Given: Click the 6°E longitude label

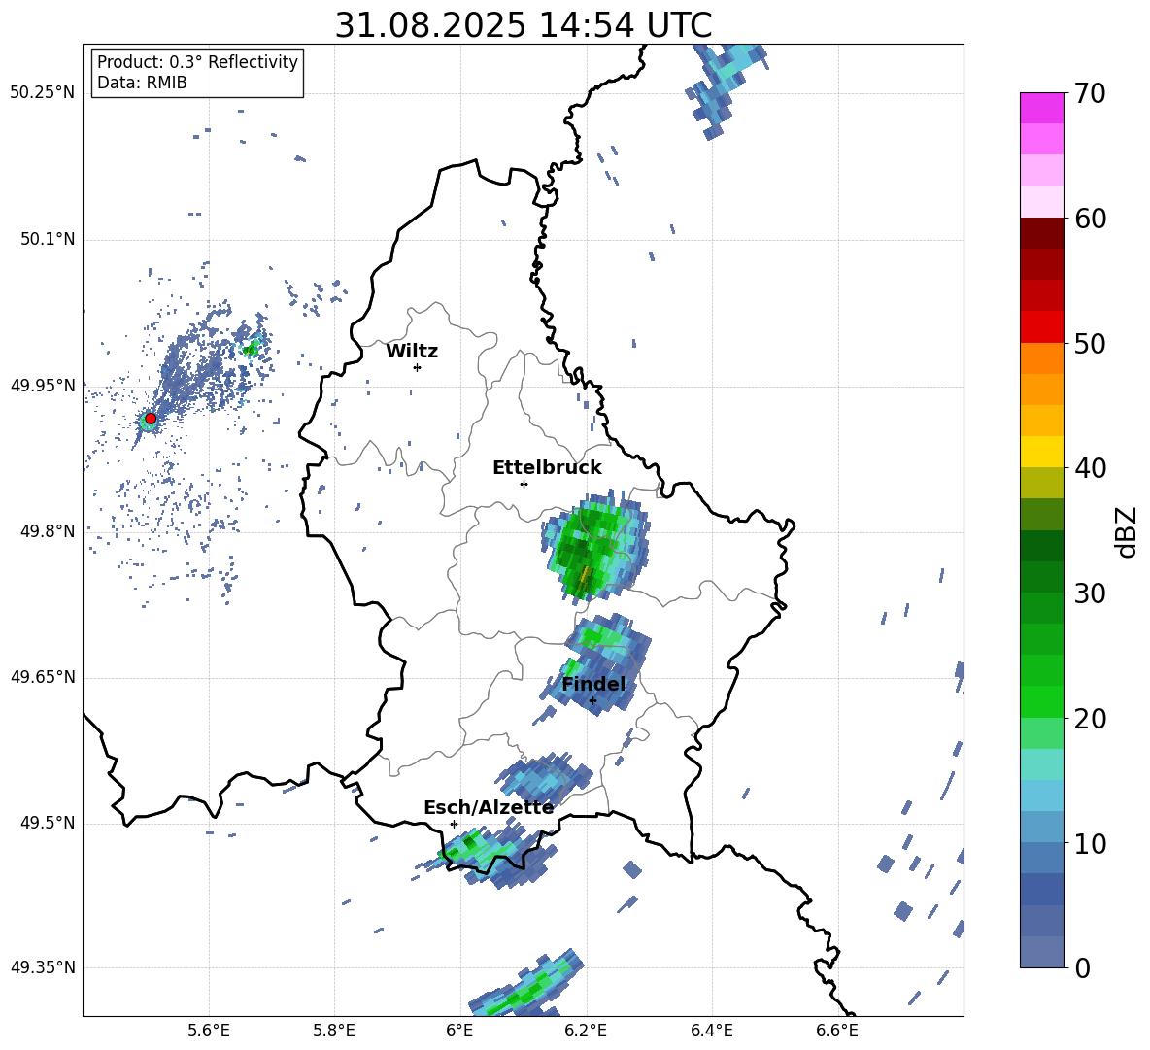Looking at the screenshot, I should 459,1032.
